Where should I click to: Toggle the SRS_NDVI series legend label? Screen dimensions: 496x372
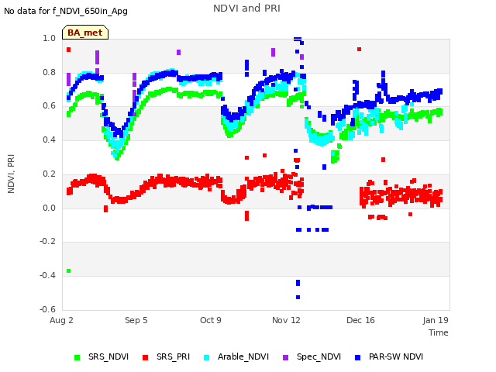108,356
